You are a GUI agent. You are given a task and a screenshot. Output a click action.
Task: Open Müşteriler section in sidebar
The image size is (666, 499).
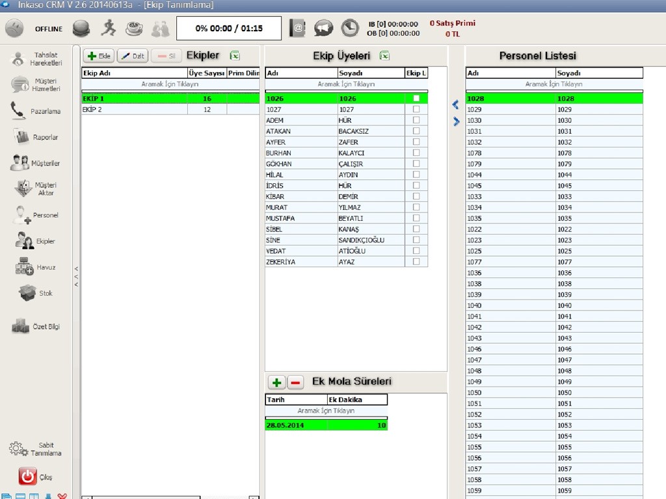pyautogui.click(x=36, y=163)
